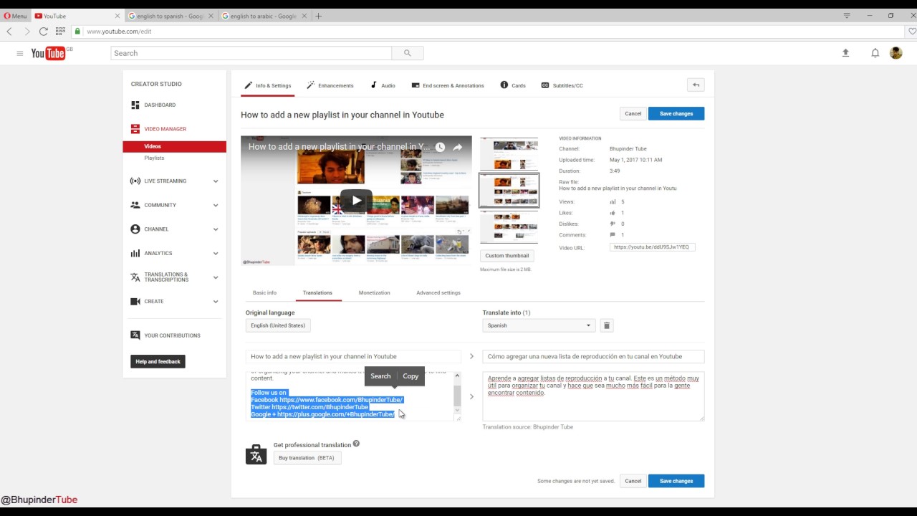Open Advanced settings tab
Screen dimensions: 917x516
tap(438, 292)
